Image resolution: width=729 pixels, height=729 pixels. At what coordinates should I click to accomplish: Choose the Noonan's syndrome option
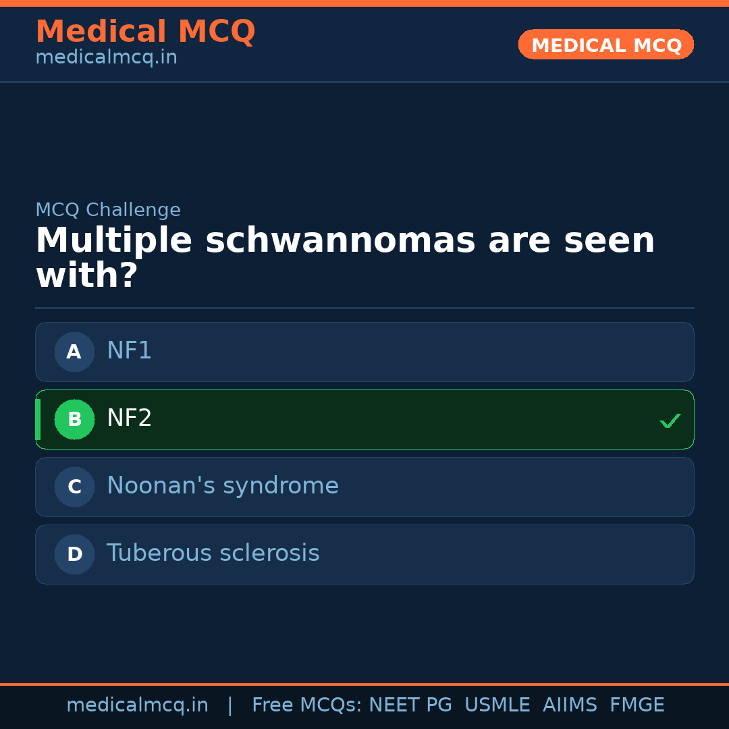click(x=364, y=487)
